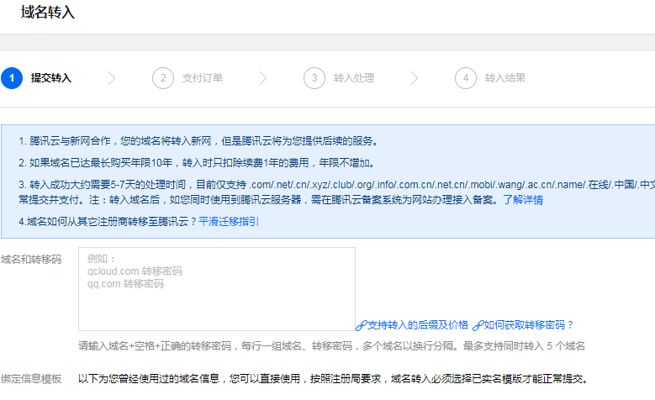Click the chevron arrow after 转入处理
This screenshot has height=400, width=655.
[415, 78]
